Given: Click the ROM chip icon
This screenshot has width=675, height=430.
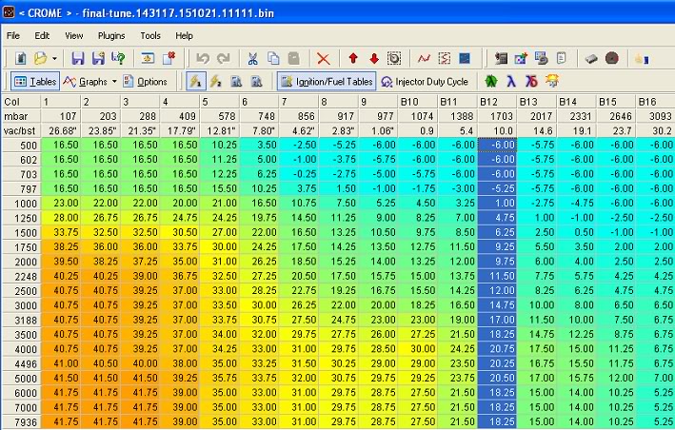Looking at the screenshot, I should point(591,58).
